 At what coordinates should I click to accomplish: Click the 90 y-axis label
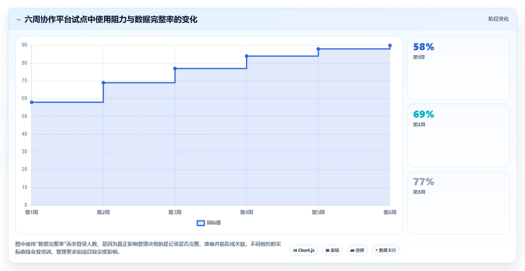[24, 45]
